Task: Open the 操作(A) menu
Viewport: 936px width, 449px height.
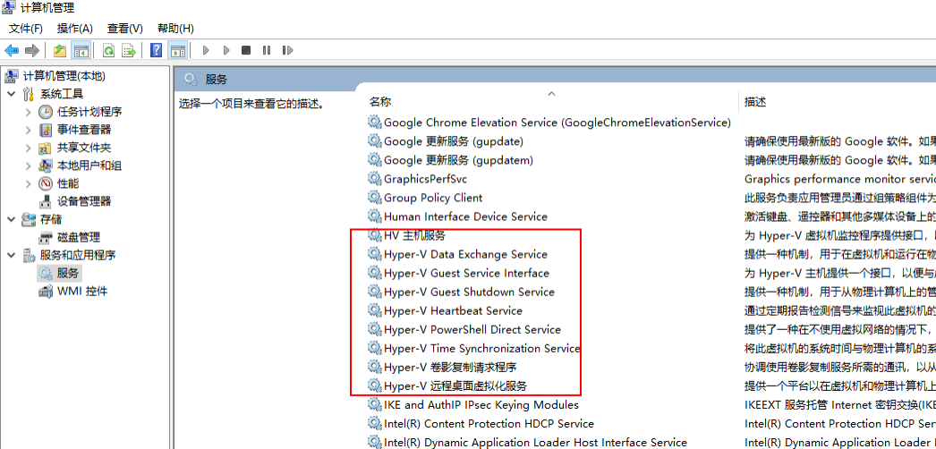Action: coord(75,28)
